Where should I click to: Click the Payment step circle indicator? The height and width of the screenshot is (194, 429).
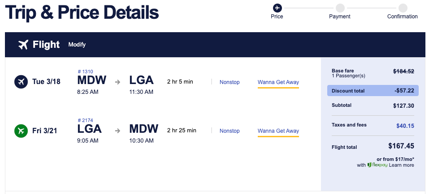[x=340, y=8]
